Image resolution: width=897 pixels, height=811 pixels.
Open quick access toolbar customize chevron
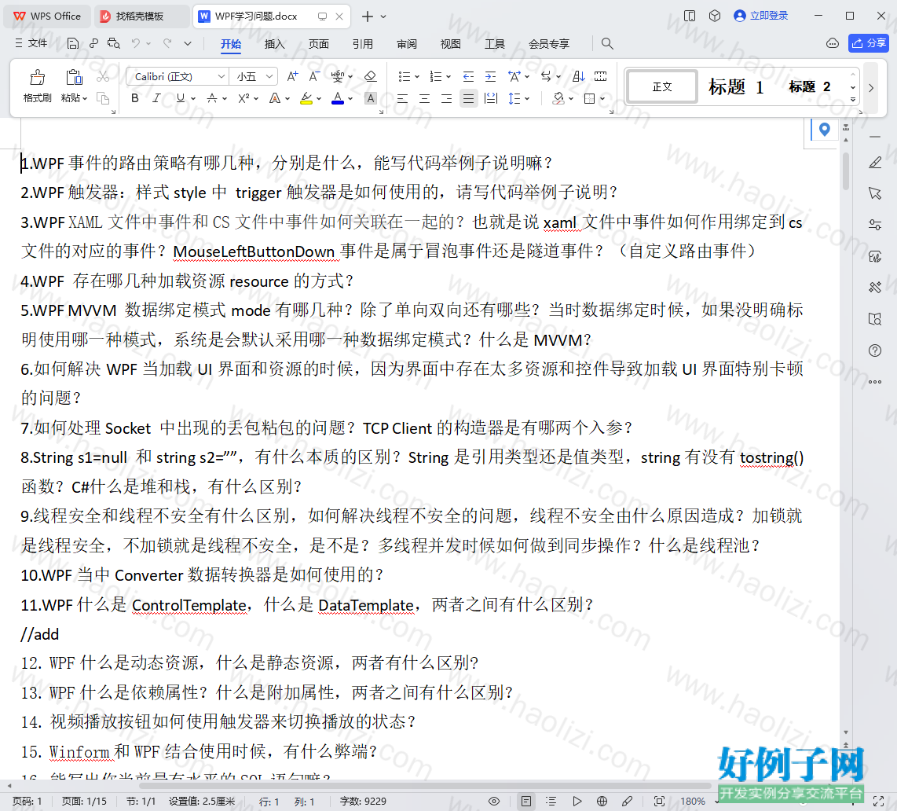tap(188, 43)
